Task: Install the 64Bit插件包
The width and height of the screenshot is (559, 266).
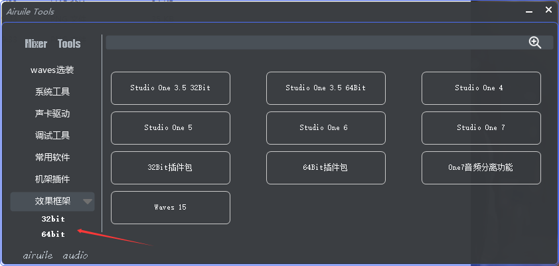Action: coord(325,168)
